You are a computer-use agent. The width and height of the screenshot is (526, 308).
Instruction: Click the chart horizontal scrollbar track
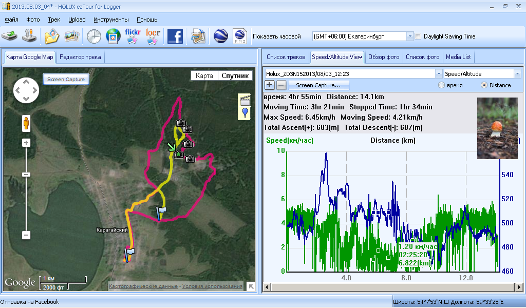pyautogui.click(x=392, y=287)
